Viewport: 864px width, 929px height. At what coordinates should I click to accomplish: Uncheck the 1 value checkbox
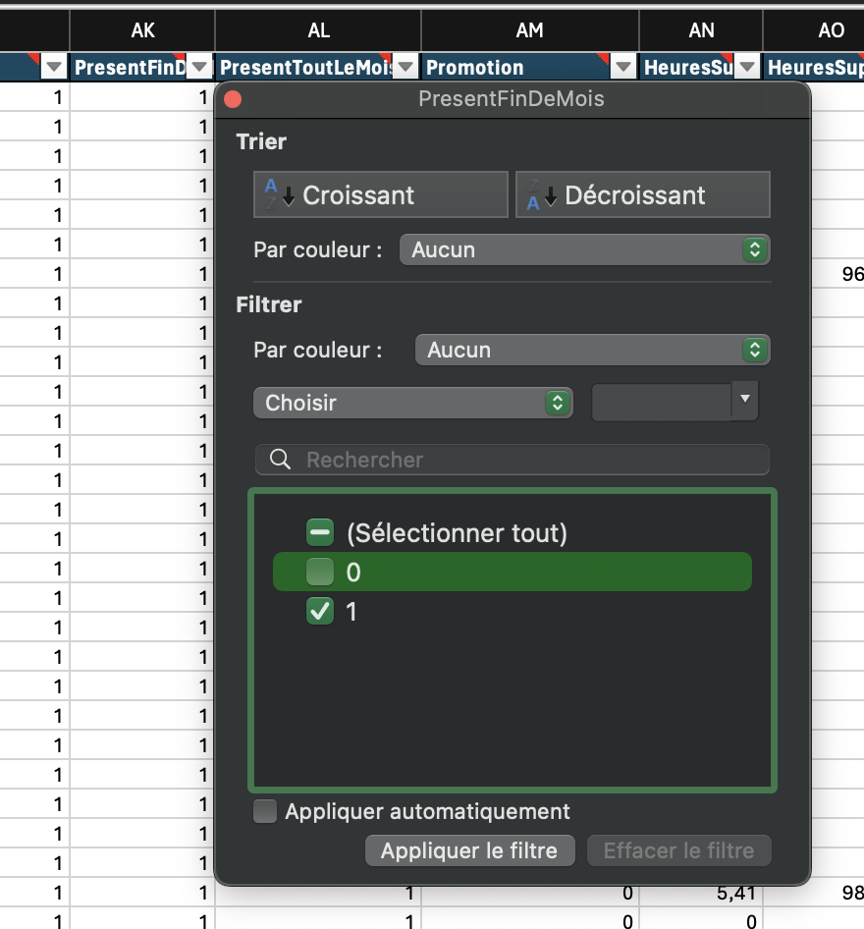tap(320, 612)
